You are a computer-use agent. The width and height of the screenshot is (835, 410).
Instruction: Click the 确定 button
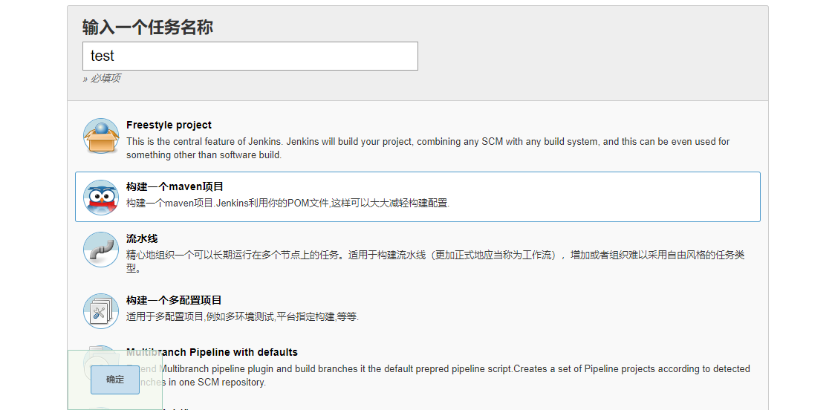(115, 380)
